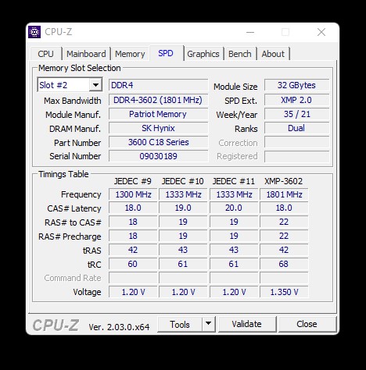
Task: Click the 35 / 21 week/year value
Action: pyautogui.click(x=296, y=114)
